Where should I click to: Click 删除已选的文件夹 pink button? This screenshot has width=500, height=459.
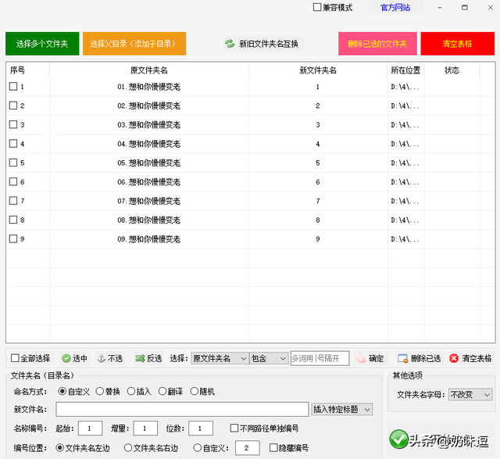pyautogui.click(x=377, y=44)
